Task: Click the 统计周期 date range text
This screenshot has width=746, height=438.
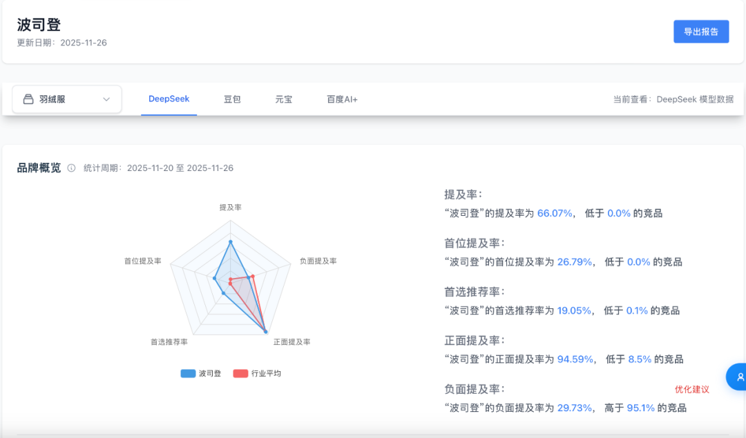Action: coord(158,168)
